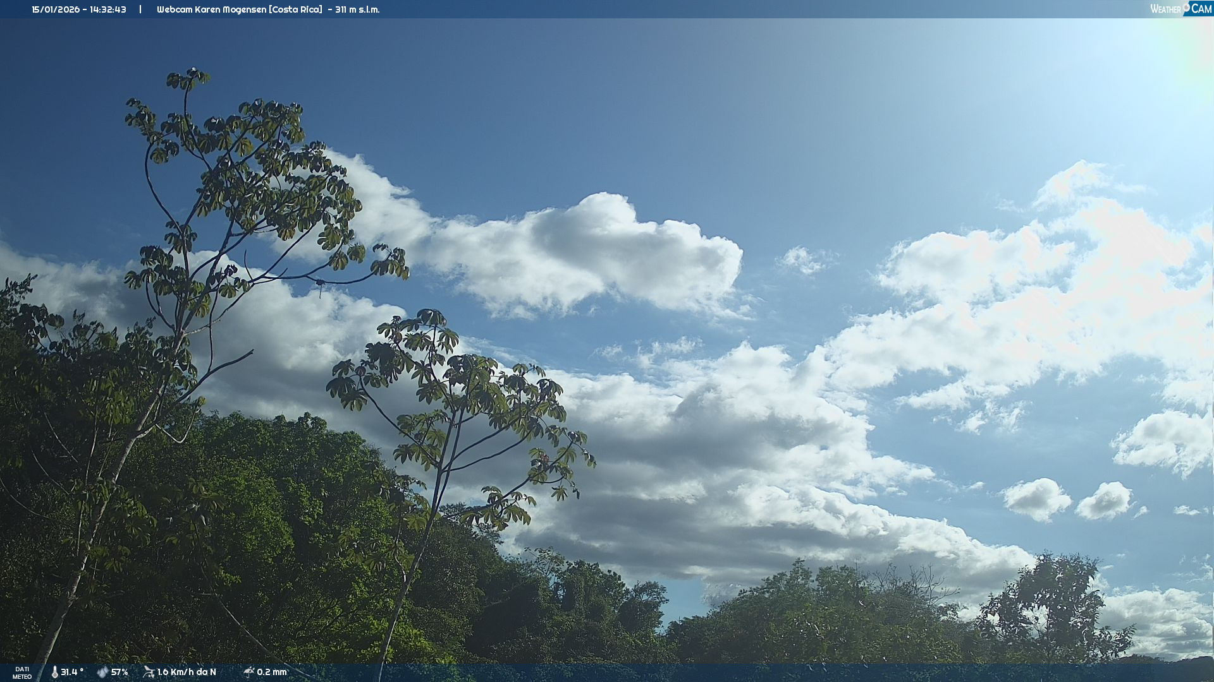Click the Webcam Karen Mogensen title text
Screen dimensions: 1214x682
click(x=212, y=9)
